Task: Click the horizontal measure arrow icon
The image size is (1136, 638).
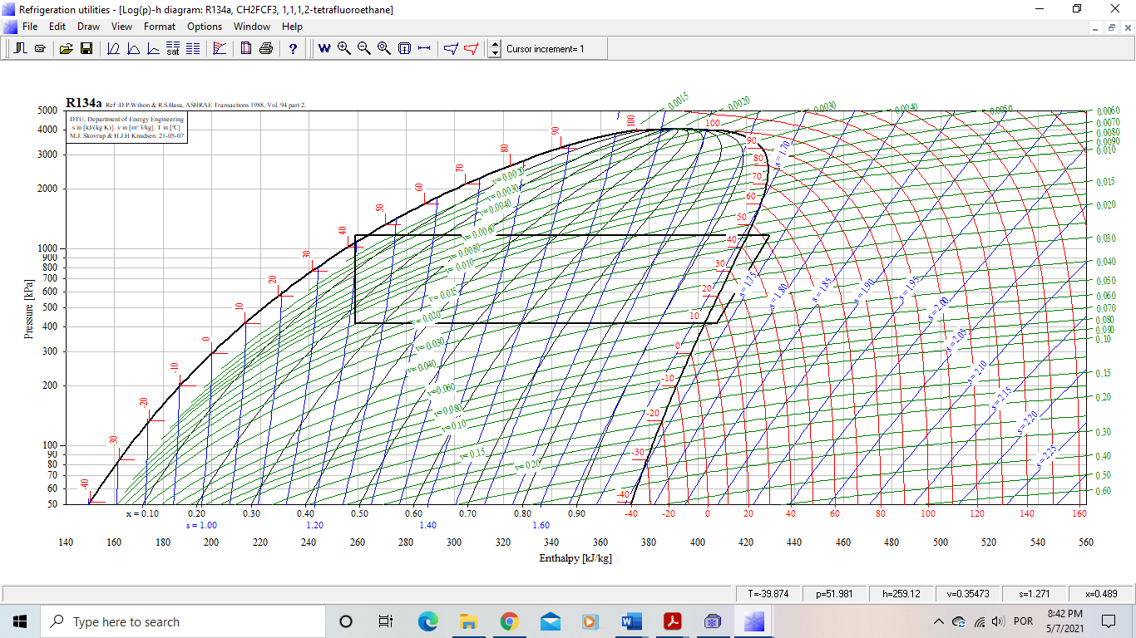Action: click(x=424, y=49)
